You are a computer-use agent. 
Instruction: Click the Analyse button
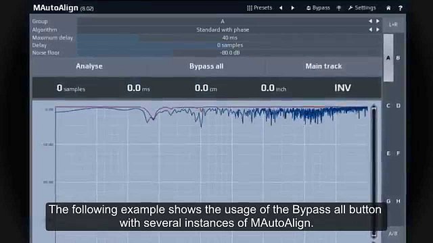[89, 66]
